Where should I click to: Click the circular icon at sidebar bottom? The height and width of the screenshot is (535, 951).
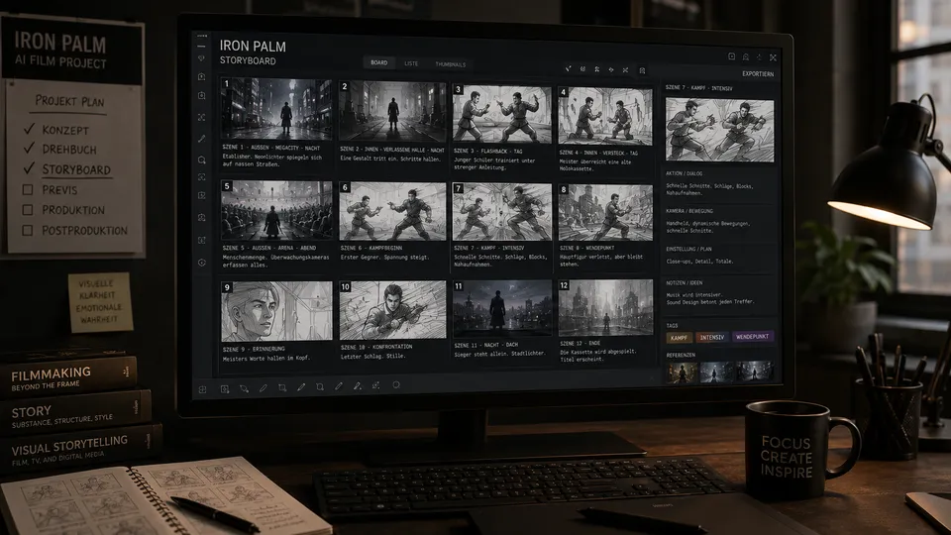point(202,263)
